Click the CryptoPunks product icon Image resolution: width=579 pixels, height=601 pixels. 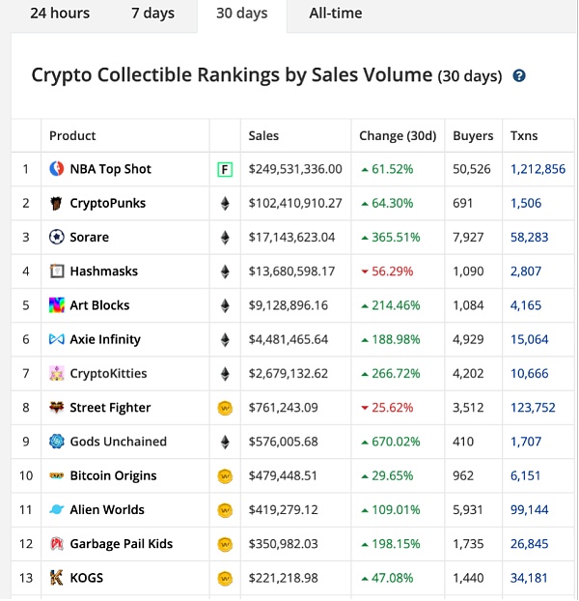pyautogui.click(x=57, y=204)
